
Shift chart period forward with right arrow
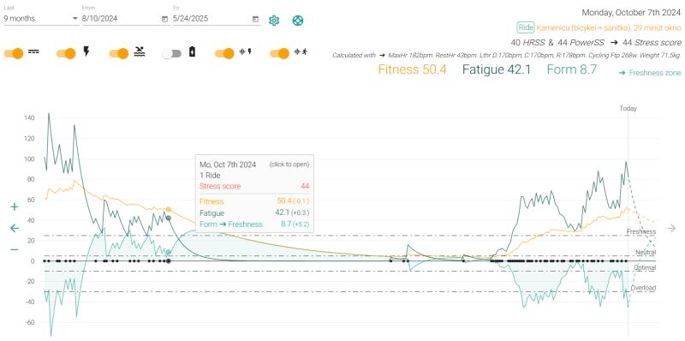(x=671, y=228)
